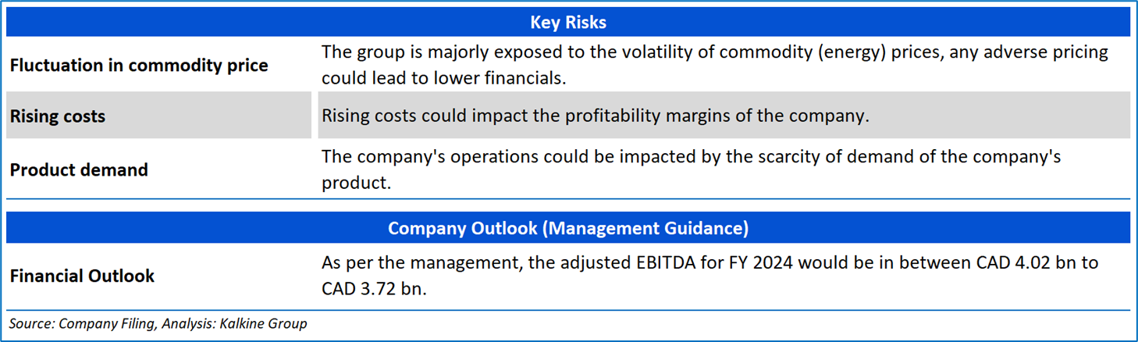Select the Product demand row label
The width and height of the screenshot is (1138, 342).
point(79,169)
